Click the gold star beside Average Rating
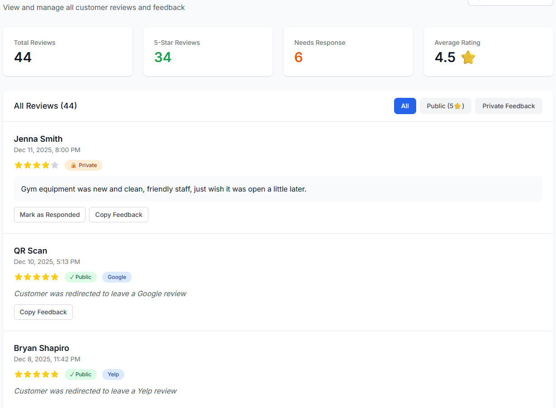Image resolution: width=556 pixels, height=408 pixels. tap(468, 58)
